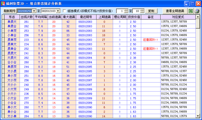Screen dimensions: 202x120
Task: Click the scrollbar up arrow
Action: point(198,17)
